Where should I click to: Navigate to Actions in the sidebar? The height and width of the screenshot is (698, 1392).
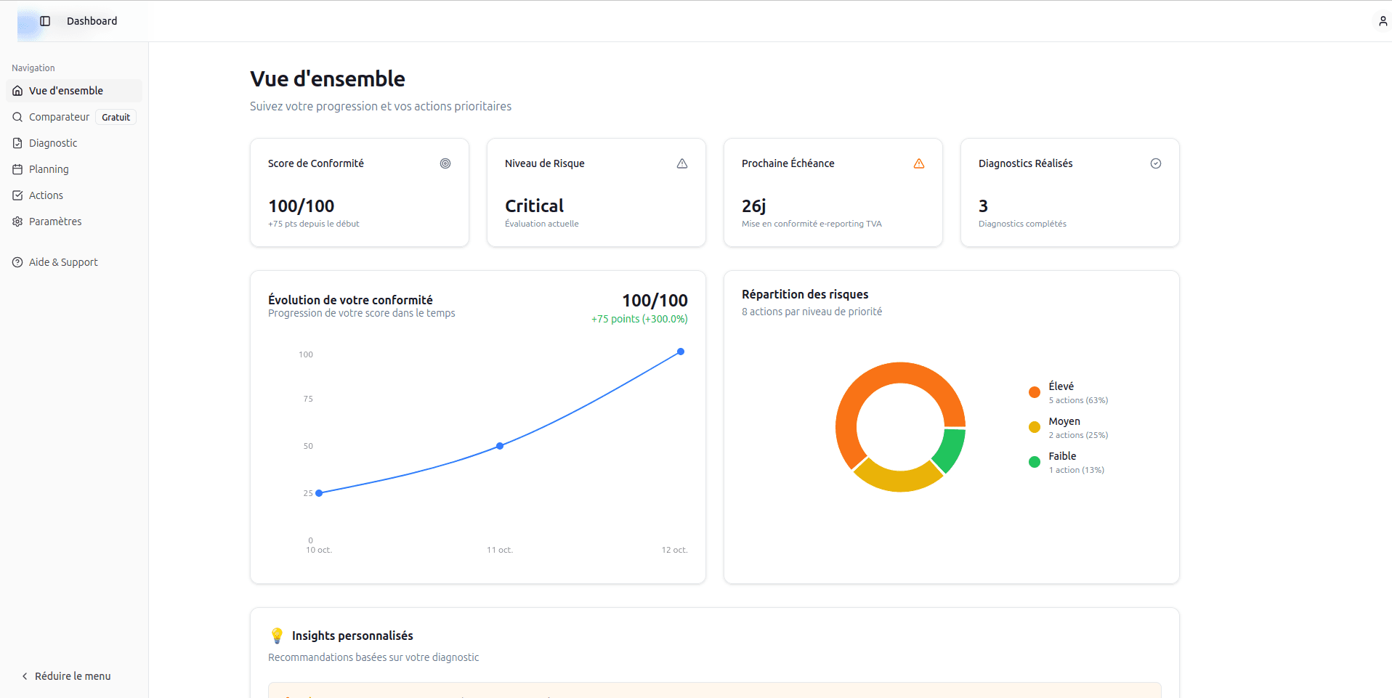(x=46, y=195)
